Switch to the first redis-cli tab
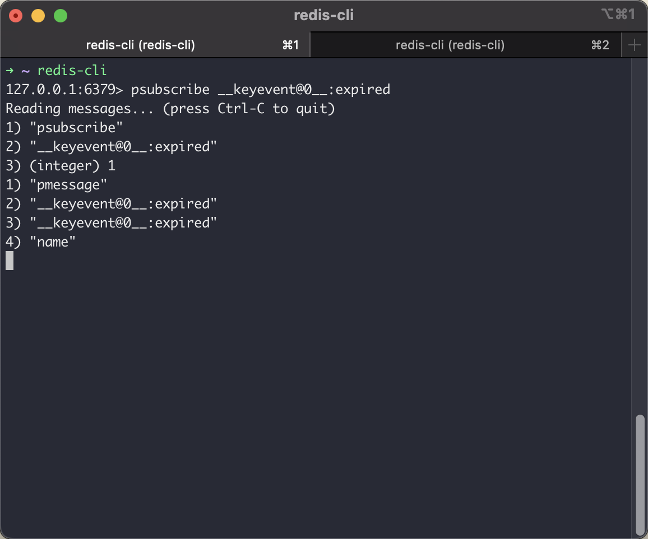The width and height of the screenshot is (648, 539). tap(155, 45)
